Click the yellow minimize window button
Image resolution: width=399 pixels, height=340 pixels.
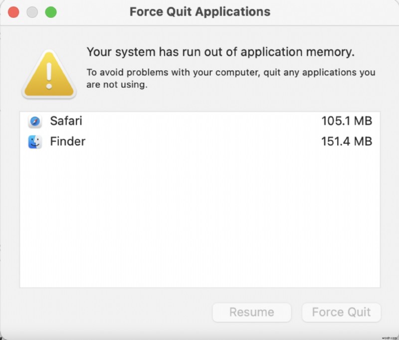click(31, 11)
